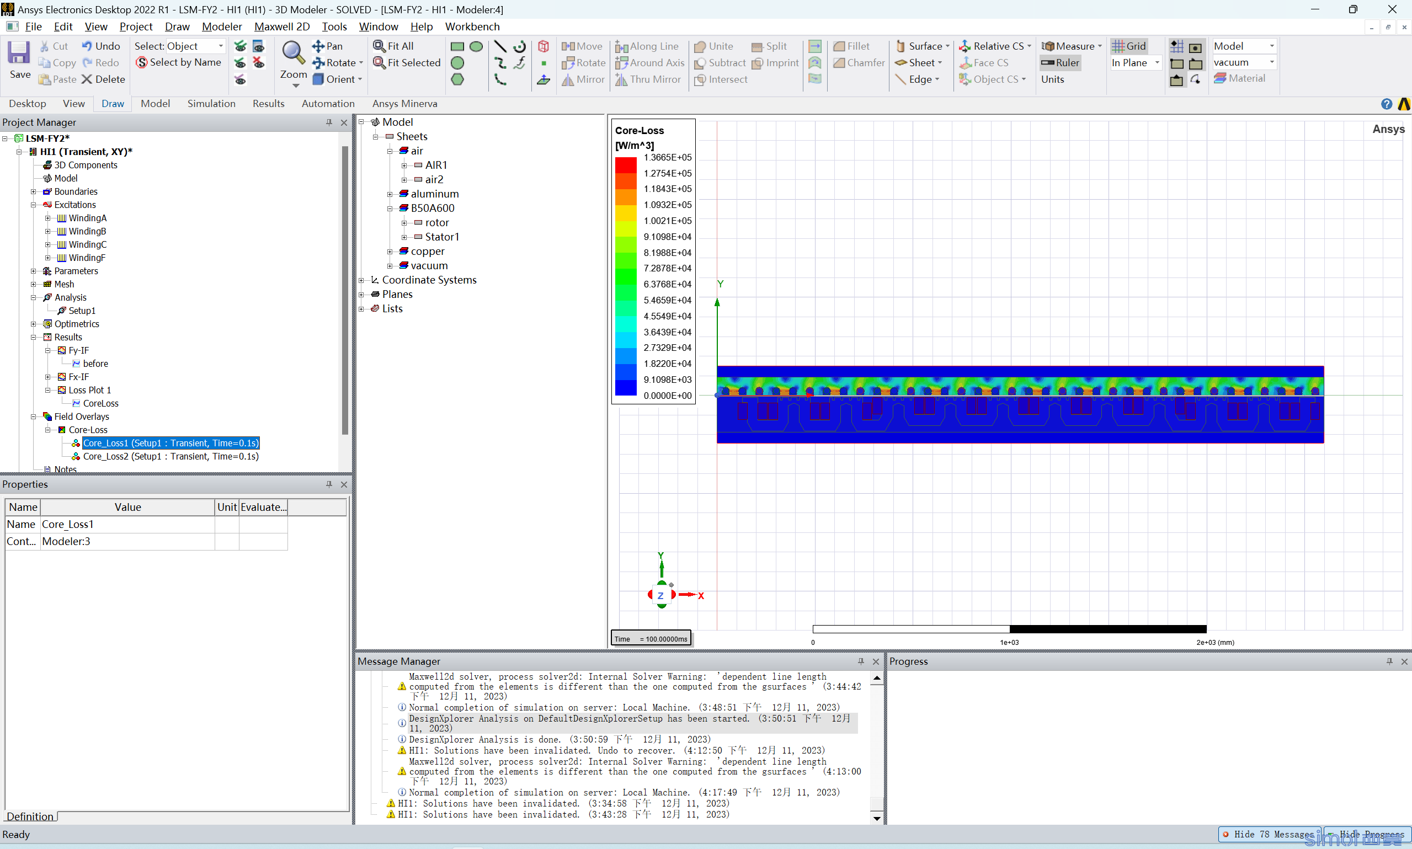The image size is (1412, 849).
Task: Click the Hide Progress button
Action: pos(1367,834)
